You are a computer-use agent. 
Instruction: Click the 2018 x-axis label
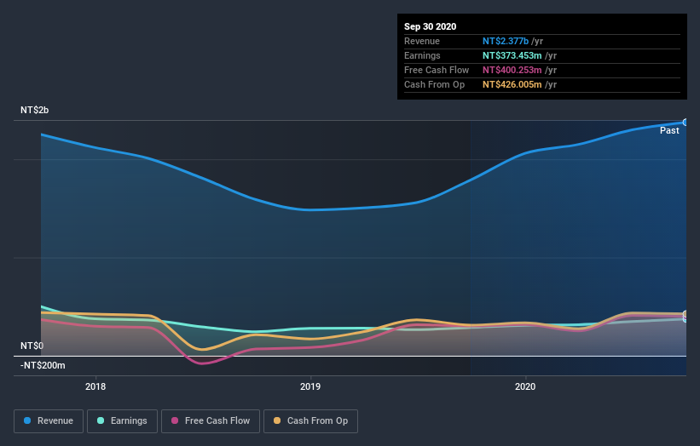(95, 386)
